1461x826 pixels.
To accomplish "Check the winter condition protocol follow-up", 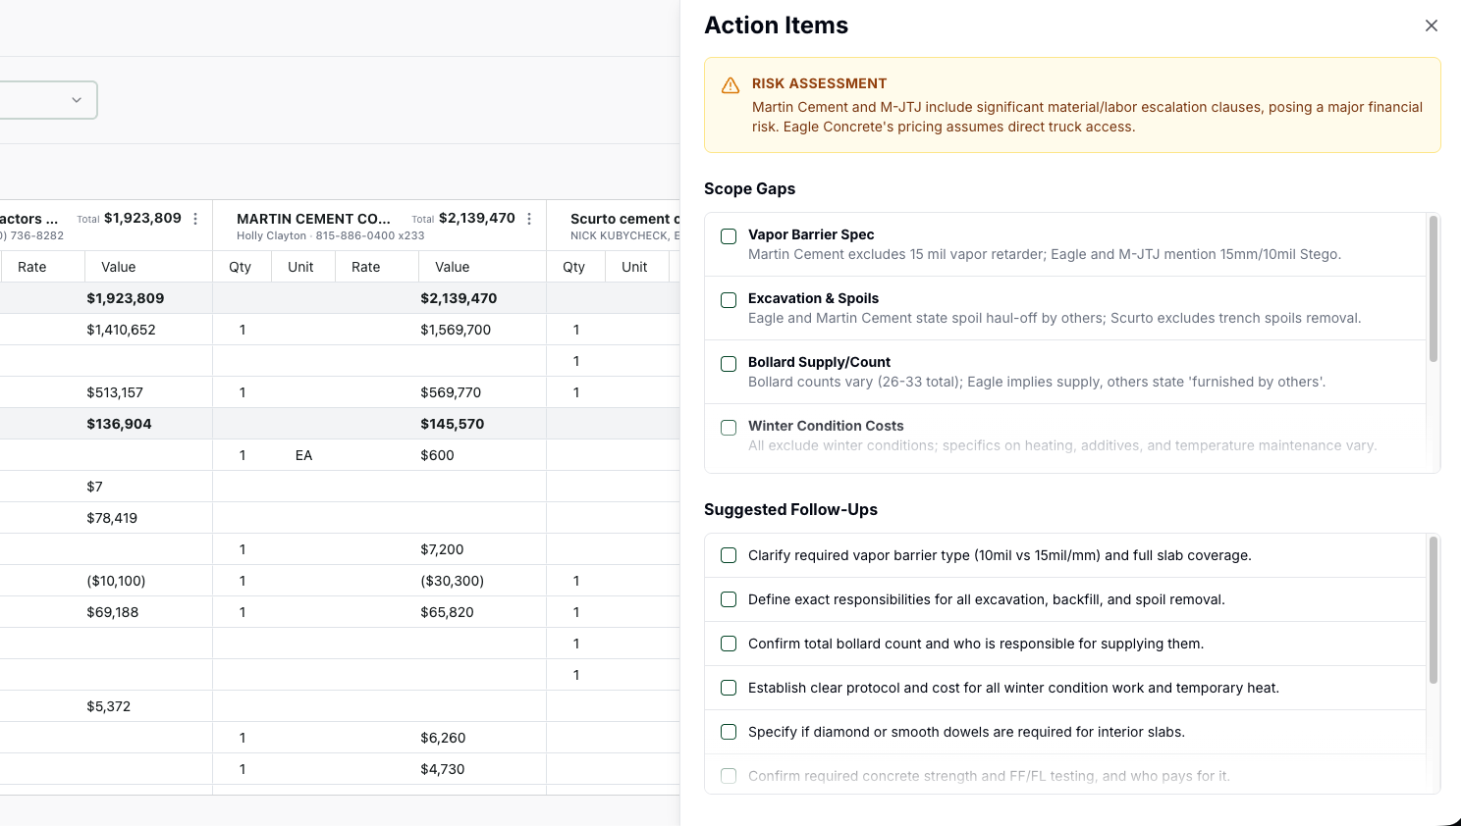I will click(729, 688).
